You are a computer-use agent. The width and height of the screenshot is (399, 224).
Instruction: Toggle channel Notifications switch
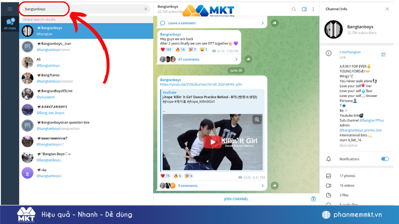click(x=385, y=159)
